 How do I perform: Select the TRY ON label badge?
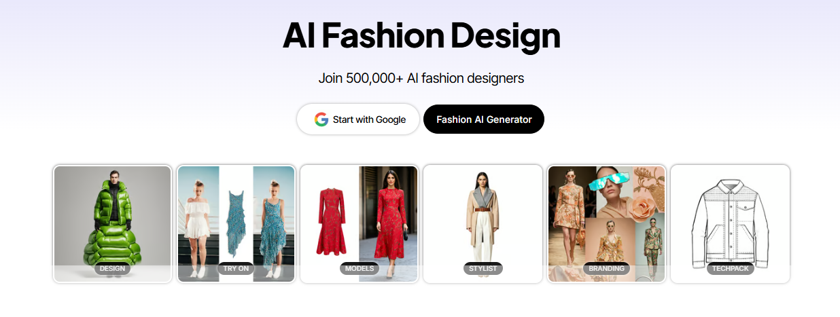[236, 269]
